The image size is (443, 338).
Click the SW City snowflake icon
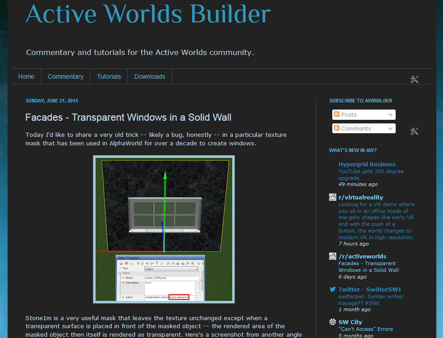click(x=332, y=322)
